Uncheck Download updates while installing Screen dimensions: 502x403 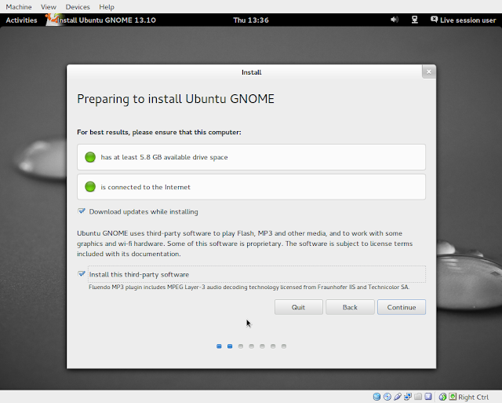coord(82,211)
